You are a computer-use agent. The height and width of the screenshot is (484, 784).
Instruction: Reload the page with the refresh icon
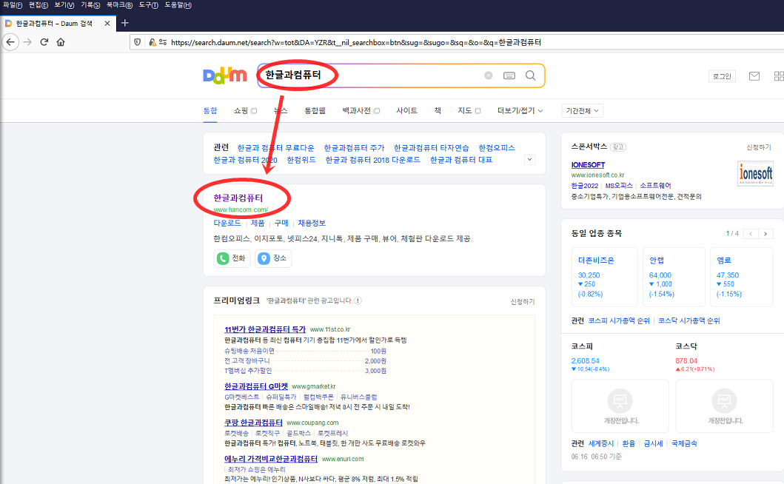click(44, 42)
